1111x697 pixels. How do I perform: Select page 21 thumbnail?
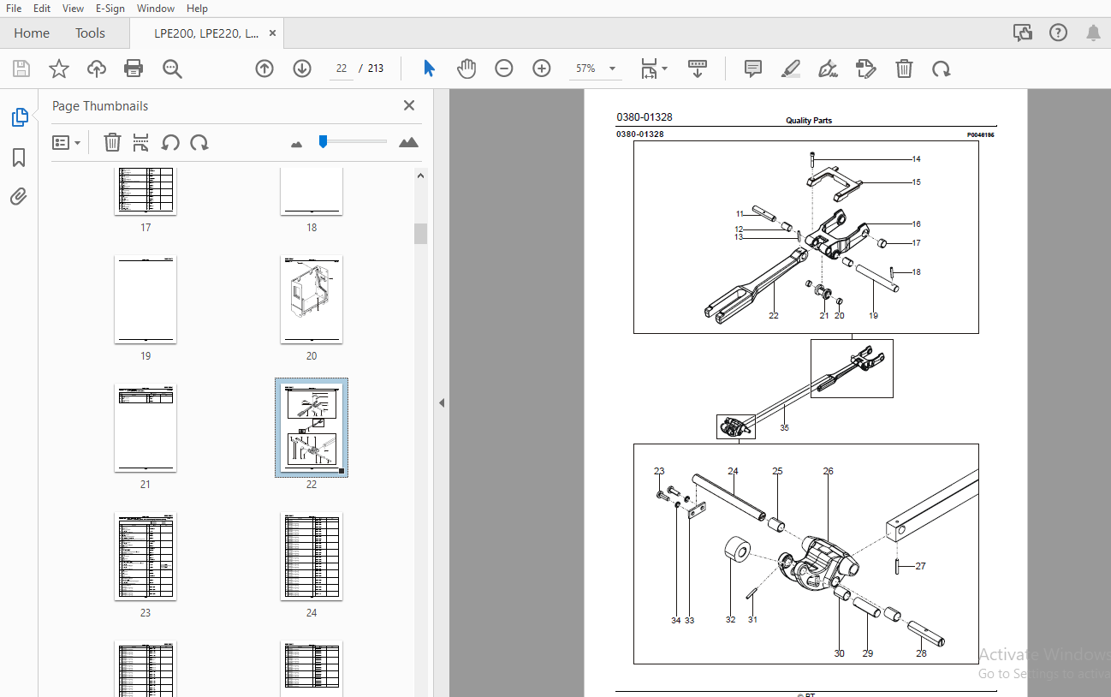[x=146, y=427]
